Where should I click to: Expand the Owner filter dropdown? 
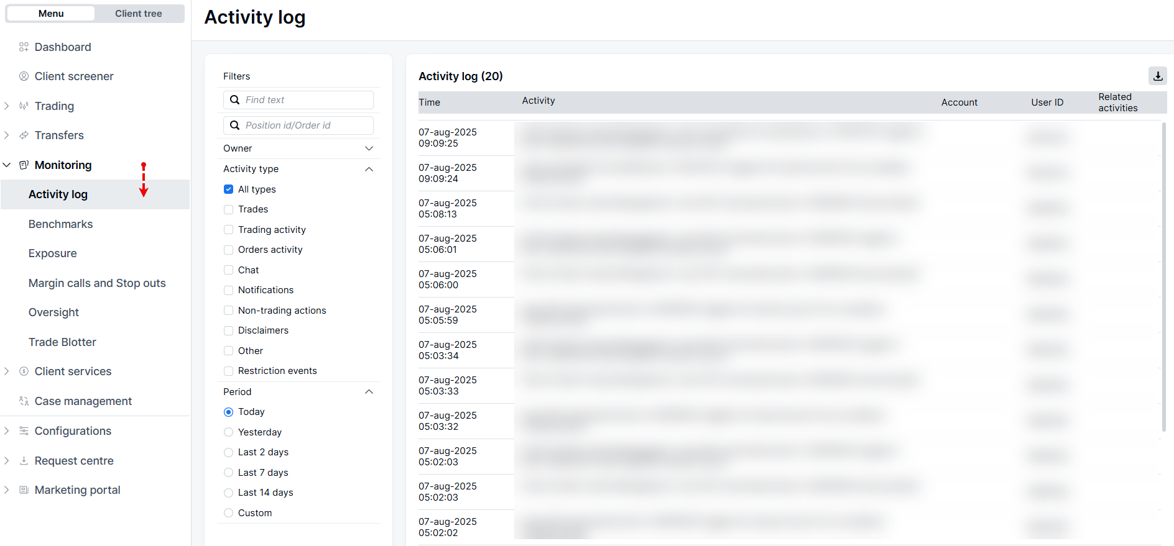(x=369, y=148)
